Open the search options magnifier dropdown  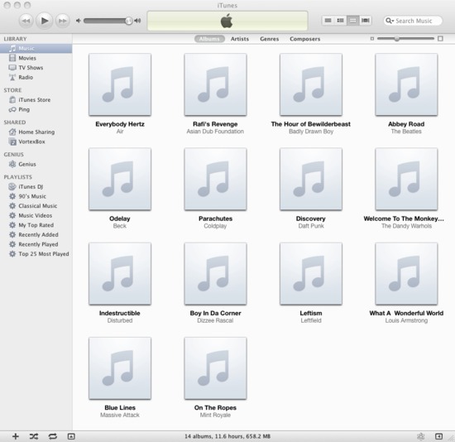coord(390,21)
